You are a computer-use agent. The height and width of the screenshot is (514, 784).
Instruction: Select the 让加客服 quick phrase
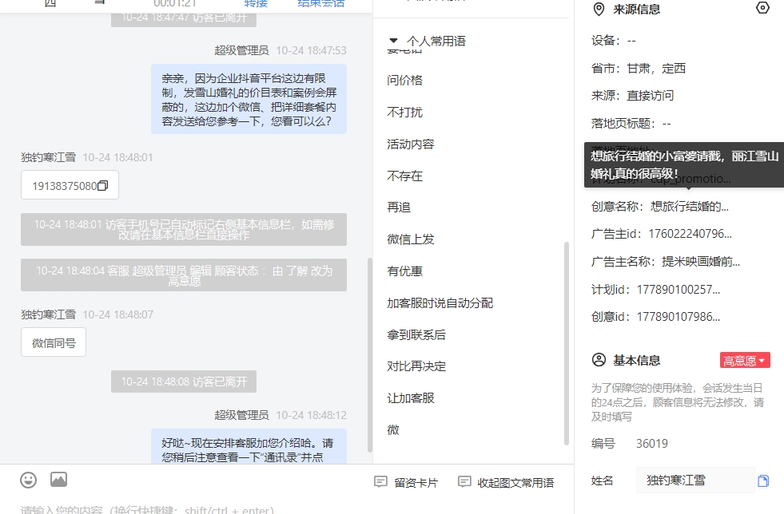point(411,398)
